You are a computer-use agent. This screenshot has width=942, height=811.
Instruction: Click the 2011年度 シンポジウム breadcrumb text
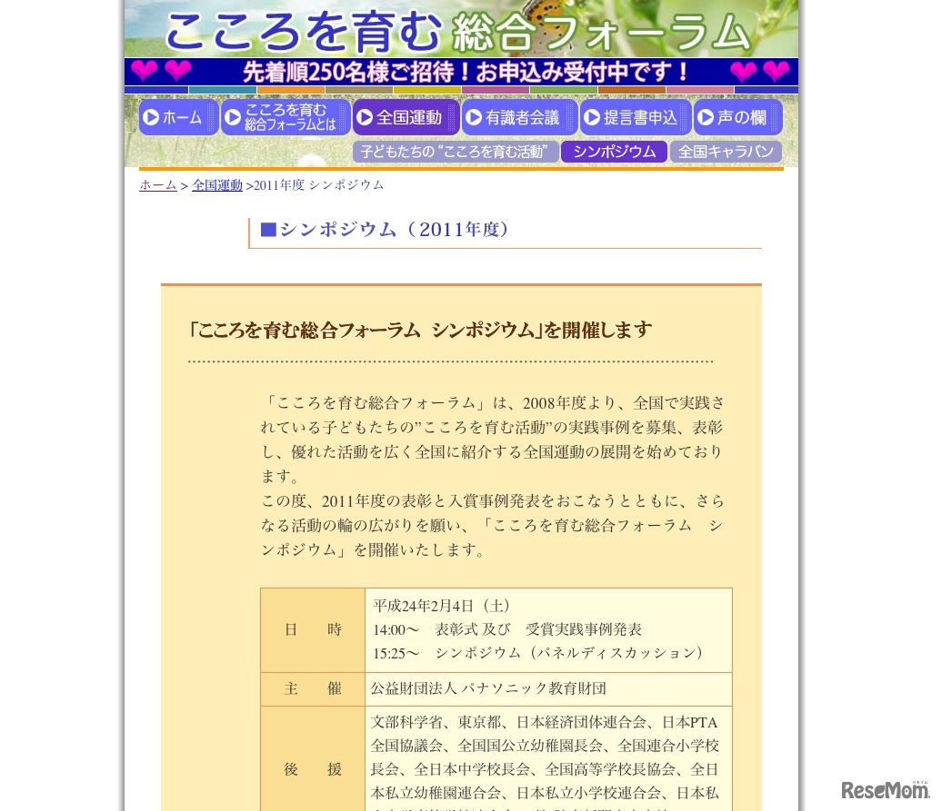point(318,184)
